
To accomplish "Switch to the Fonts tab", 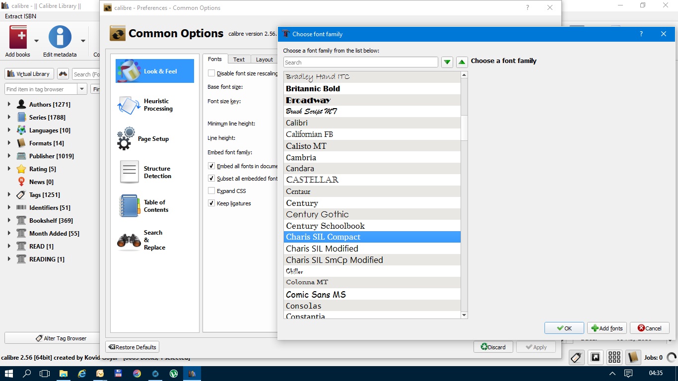I will 215,59.
